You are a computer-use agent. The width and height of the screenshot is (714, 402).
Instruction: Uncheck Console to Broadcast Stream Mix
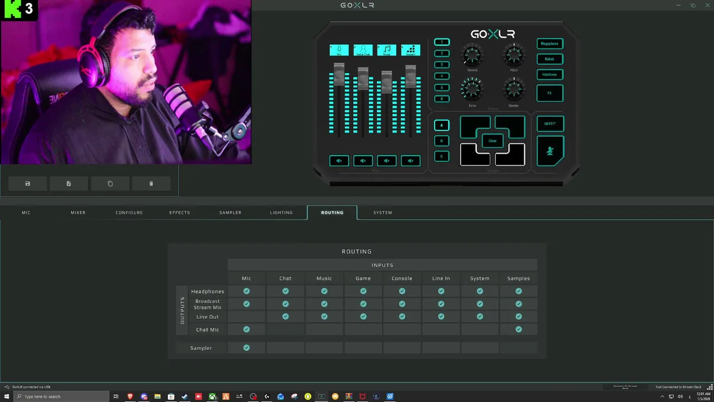coord(402,304)
